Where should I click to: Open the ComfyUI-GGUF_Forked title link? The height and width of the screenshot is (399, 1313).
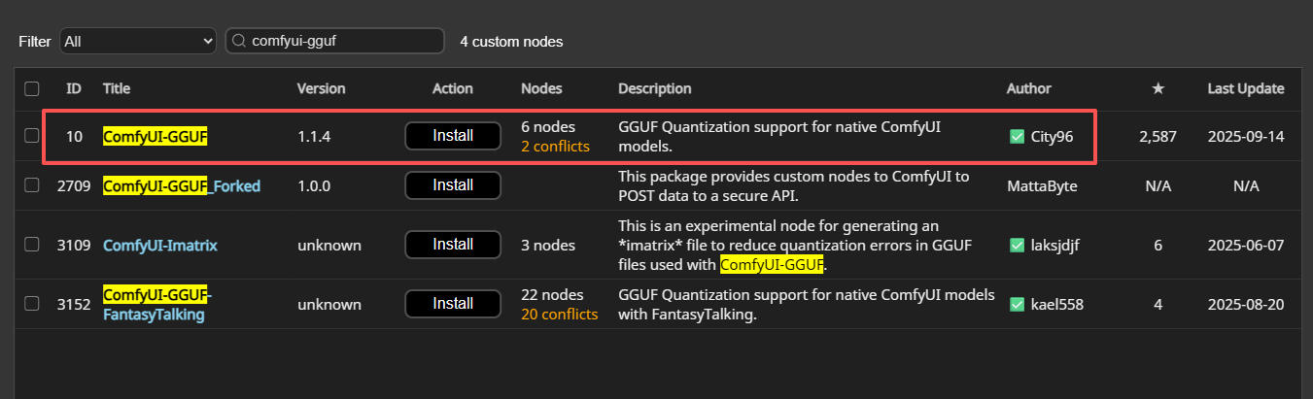point(182,185)
